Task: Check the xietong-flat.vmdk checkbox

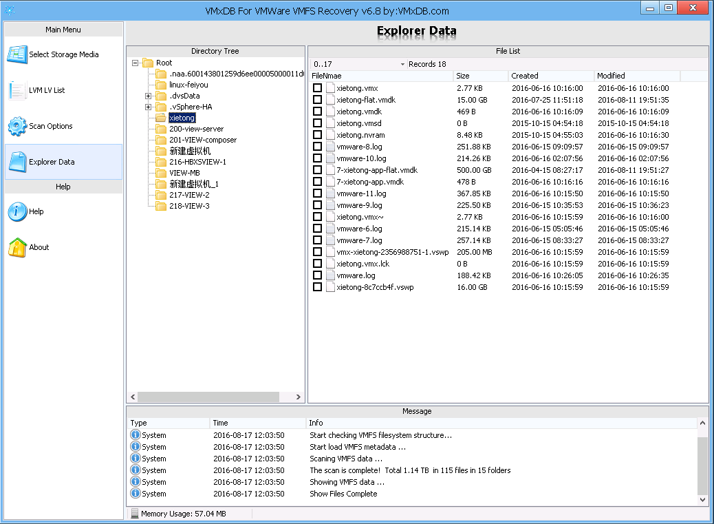Action: [317, 100]
